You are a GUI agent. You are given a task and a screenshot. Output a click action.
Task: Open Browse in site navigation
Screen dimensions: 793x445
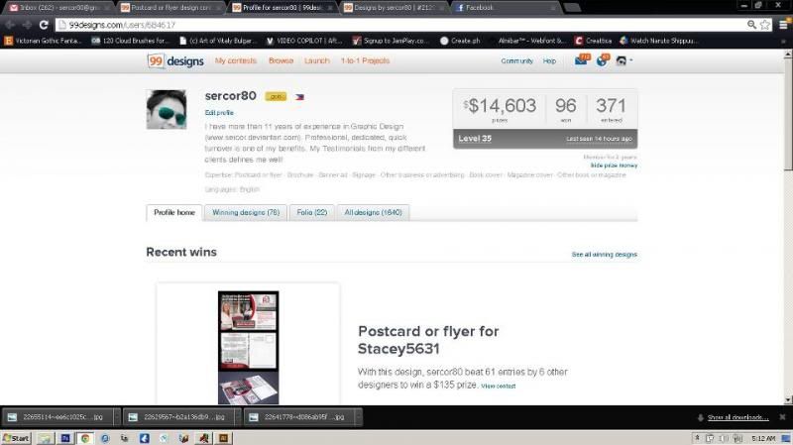point(282,60)
